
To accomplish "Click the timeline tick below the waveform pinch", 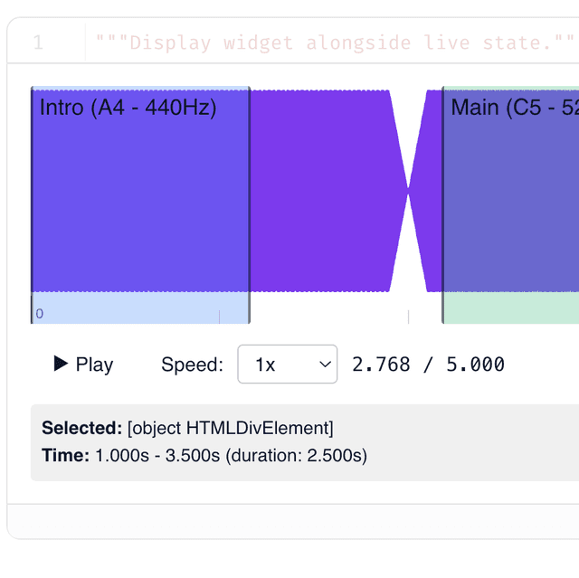I will 408,317.
